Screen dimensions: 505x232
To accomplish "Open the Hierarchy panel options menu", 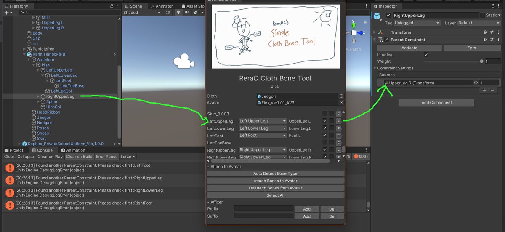I will [117, 6].
